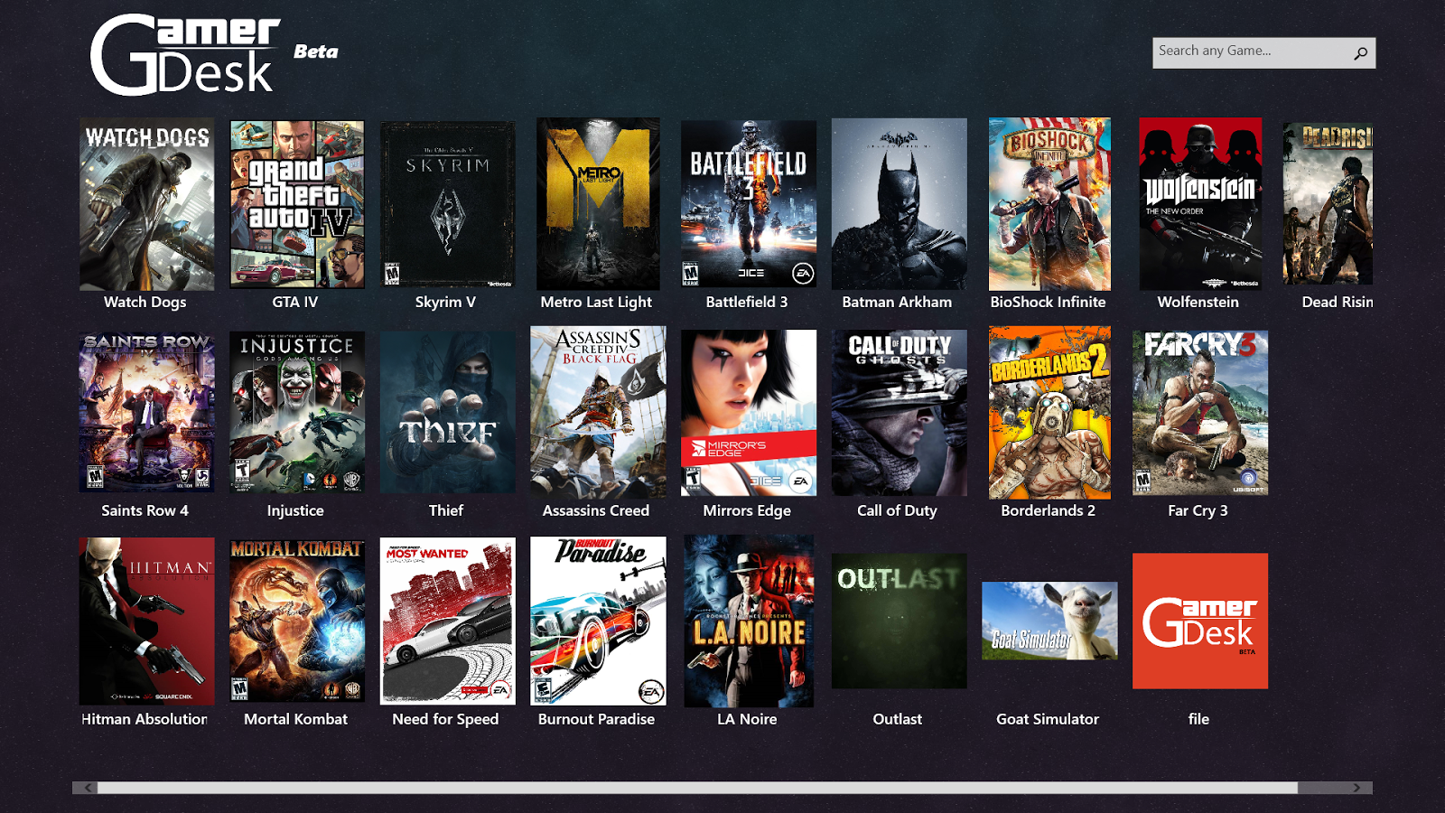Click the red GamerDesk file tile
Image resolution: width=1445 pixels, height=813 pixels.
(x=1200, y=621)
